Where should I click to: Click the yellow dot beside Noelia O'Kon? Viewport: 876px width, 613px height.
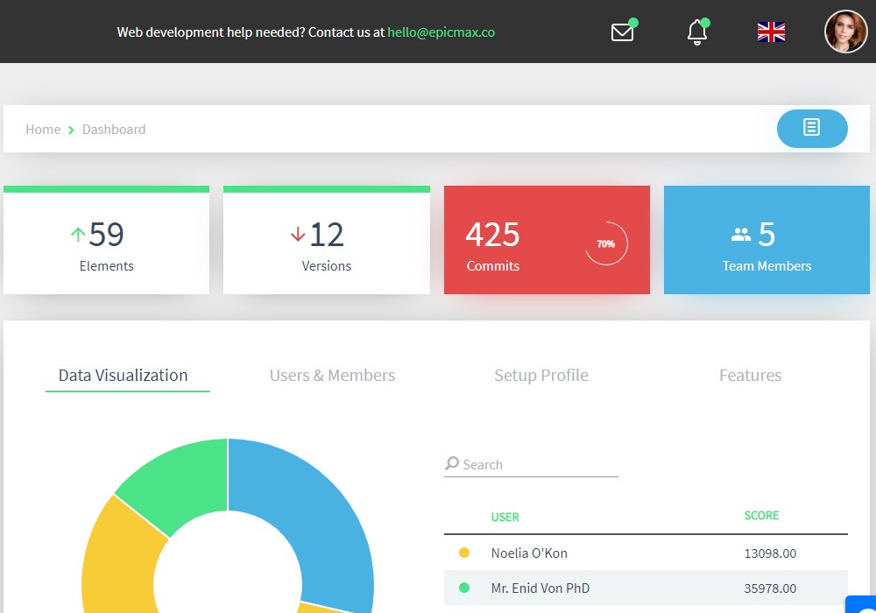coord(463,553)
